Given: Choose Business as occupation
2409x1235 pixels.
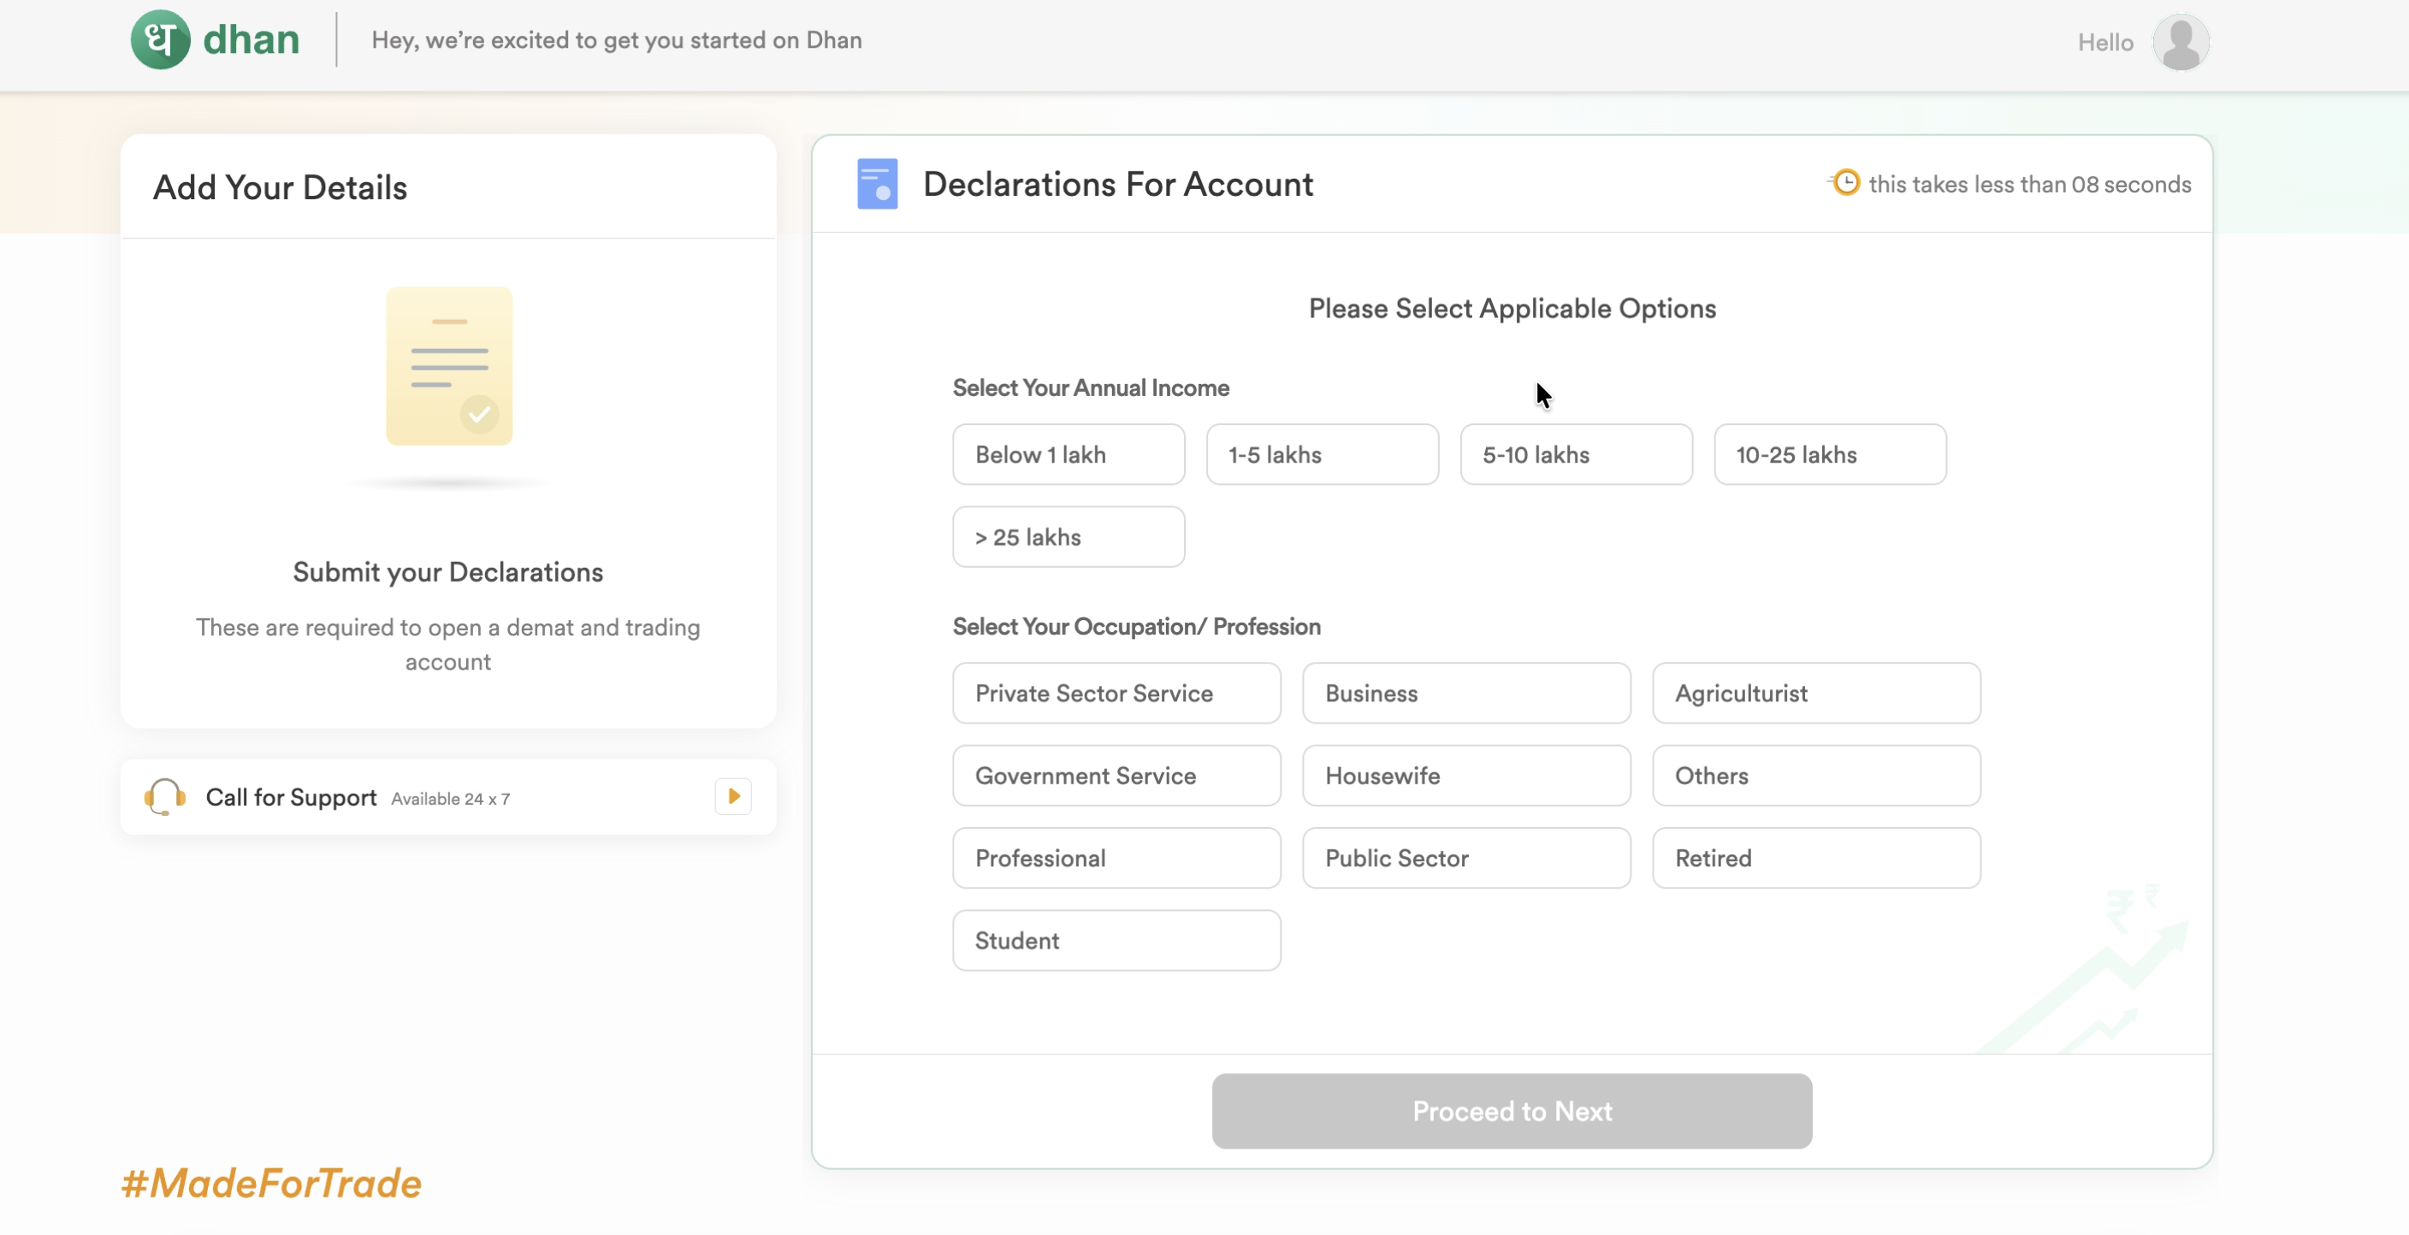Looking at the screenshot, I should [1466, 693].
